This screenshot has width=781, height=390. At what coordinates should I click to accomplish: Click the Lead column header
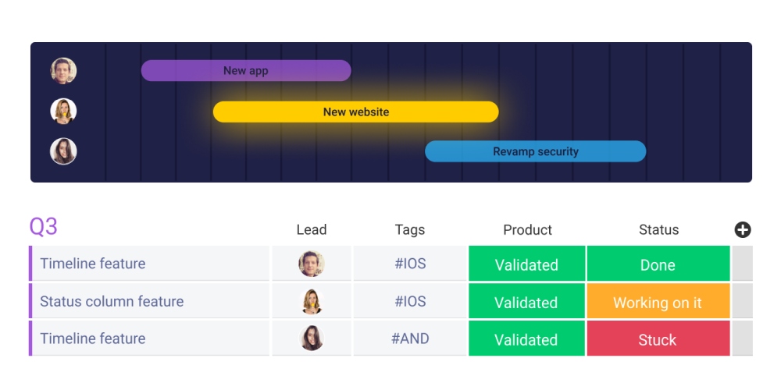click(311, 229)
